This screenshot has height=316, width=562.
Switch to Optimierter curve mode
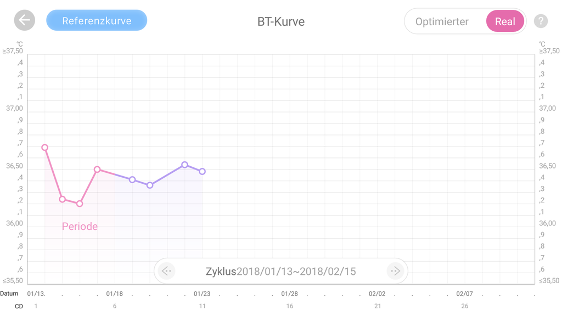pyautogui.click(x=442, y=22)
